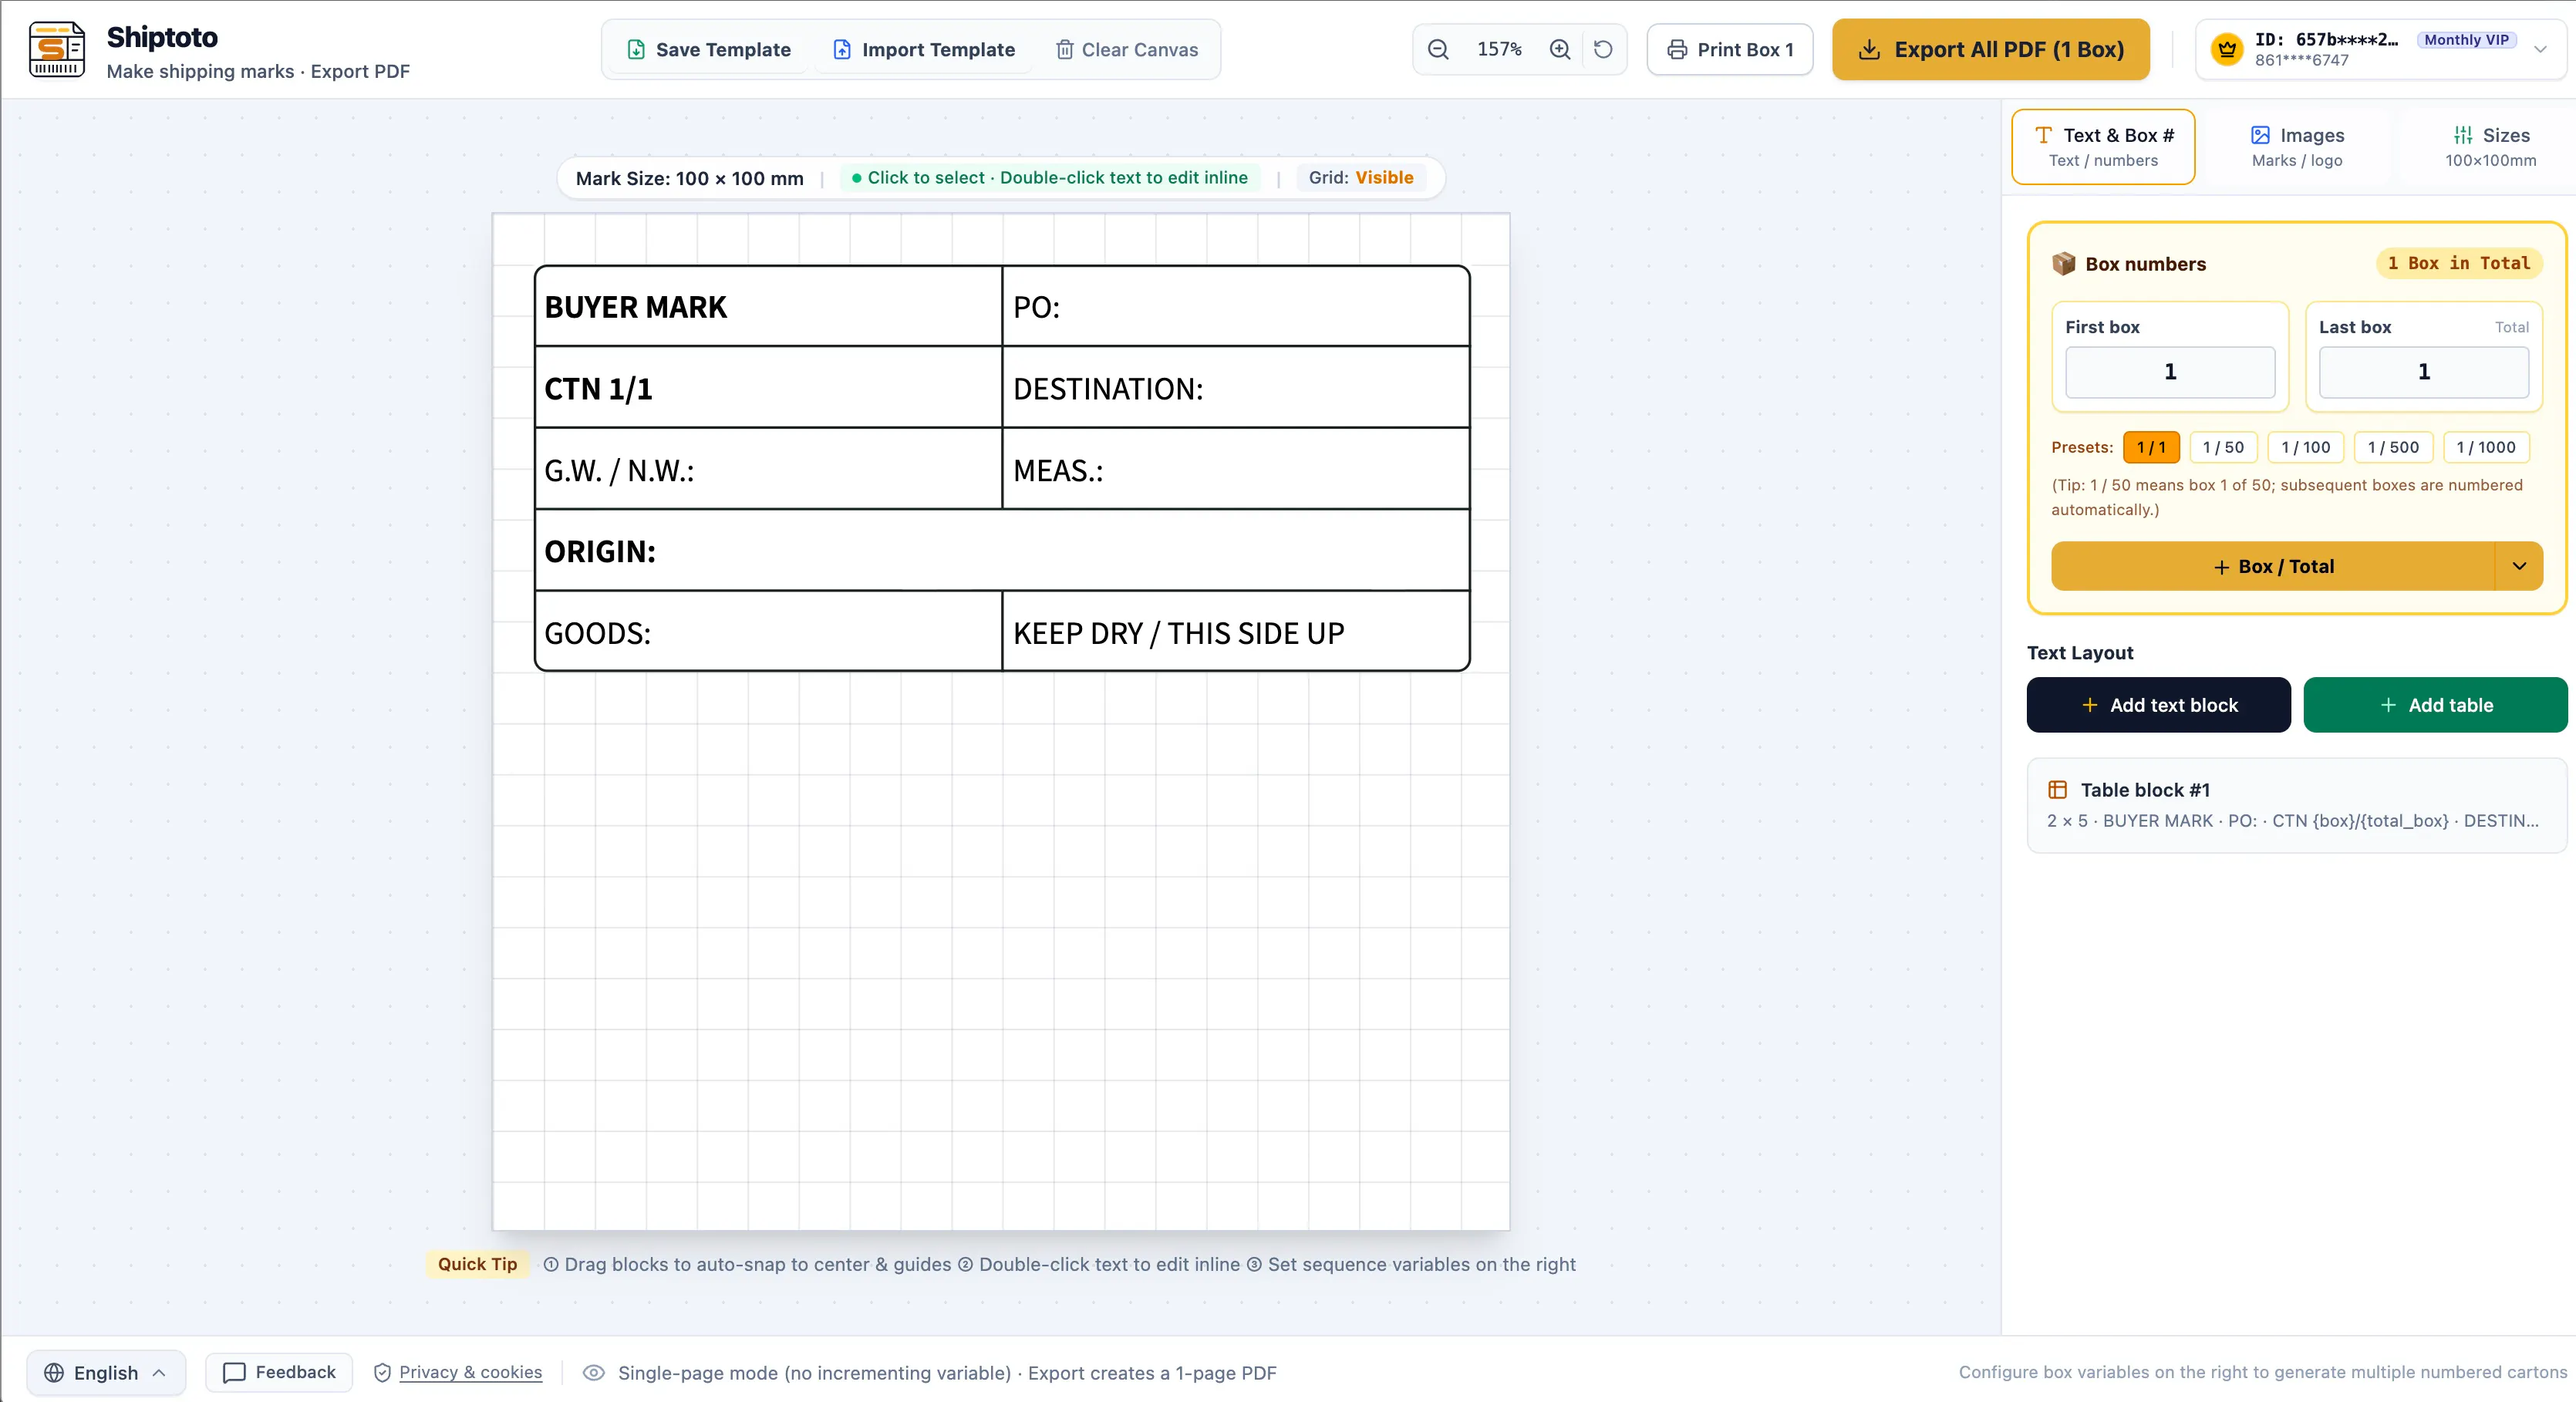Print Box 1
The image size is (2576, 1402).
coord(1730,49)
